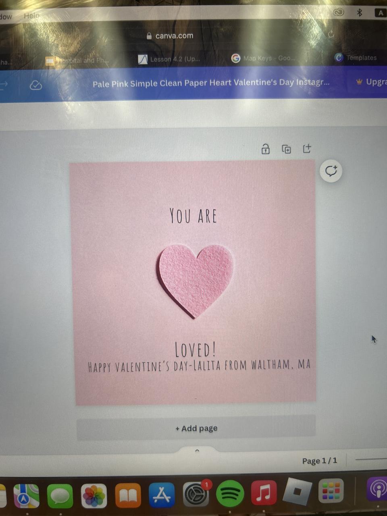
Task: Click the Add page button
Action: click(x=196, y=428)
